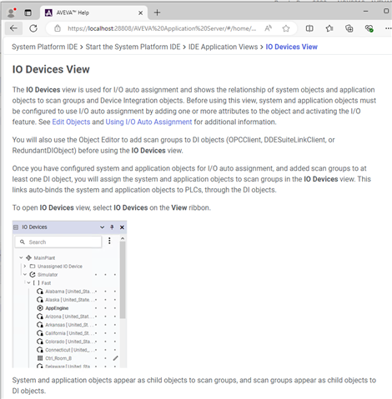The height and width of the screenshot is (399, 392).
Task: Collapse the Fast scan group
Action: point(28,282)
